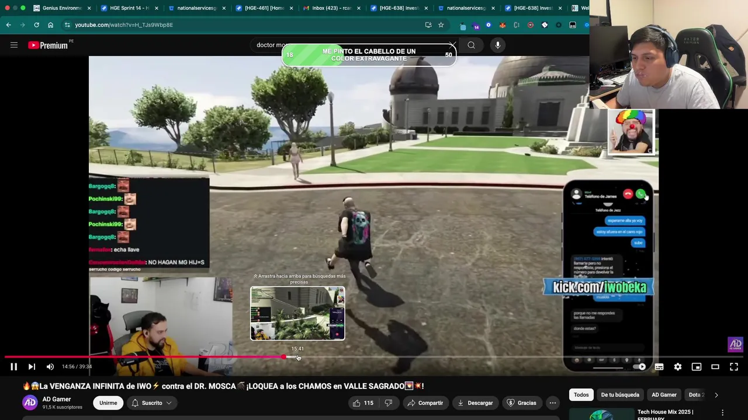The width and height of the screenshot is (748, 420).
Task: Go forward in browser
Action: point(22,24)
